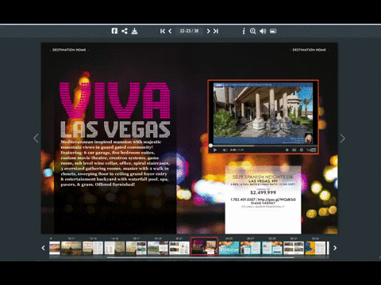Open the pages 16-17 thumbnail

click(137, 248)
